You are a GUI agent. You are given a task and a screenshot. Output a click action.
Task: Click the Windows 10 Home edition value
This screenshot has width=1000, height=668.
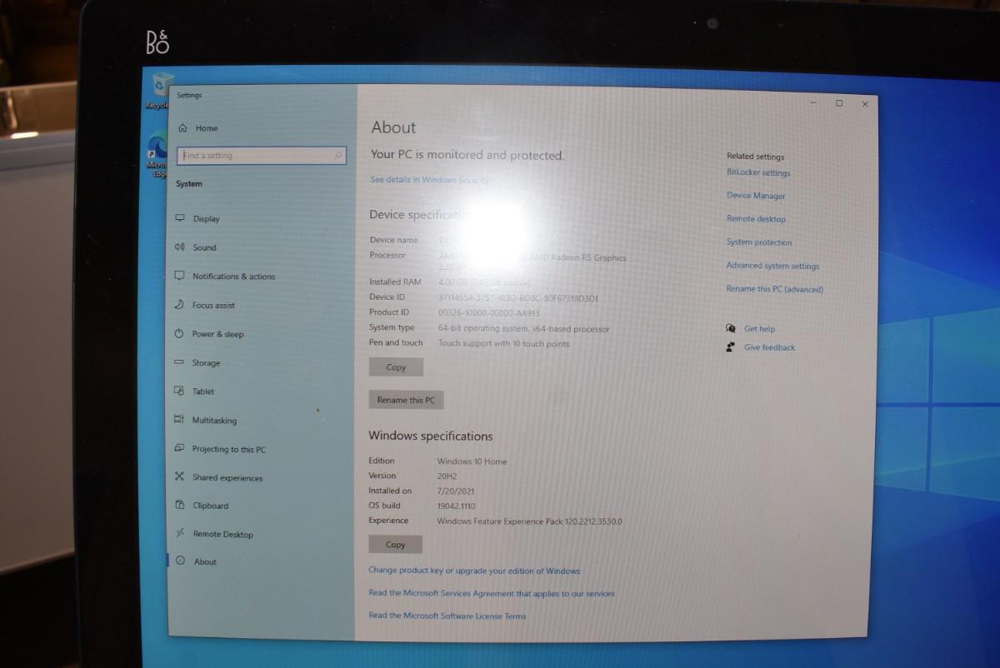click(x=472, y=461)
